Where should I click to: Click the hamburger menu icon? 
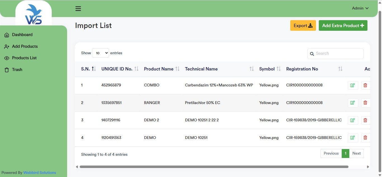78,9
